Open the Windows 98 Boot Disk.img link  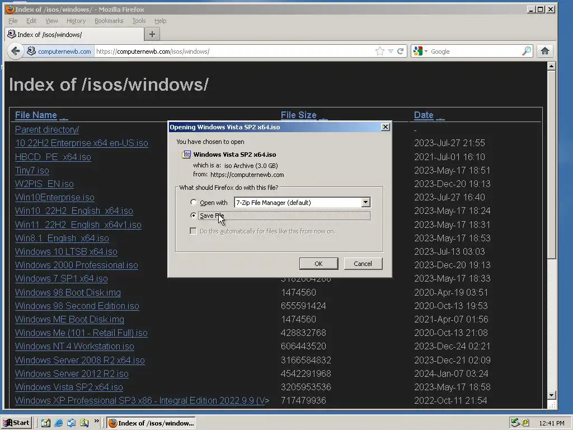pos(68,292)
